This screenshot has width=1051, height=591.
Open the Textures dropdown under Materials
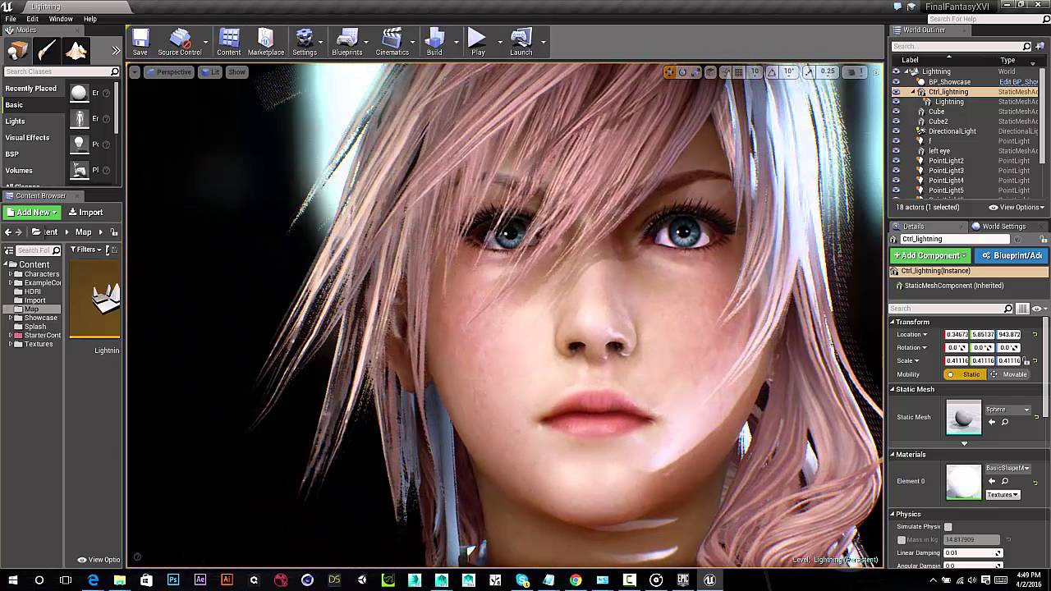1003,495
